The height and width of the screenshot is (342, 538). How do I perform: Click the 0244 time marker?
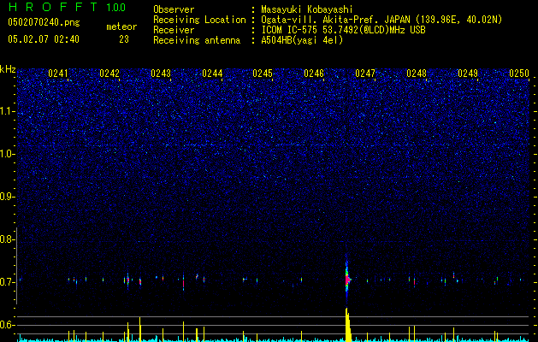pyautogui.click(x=212, y=74)
